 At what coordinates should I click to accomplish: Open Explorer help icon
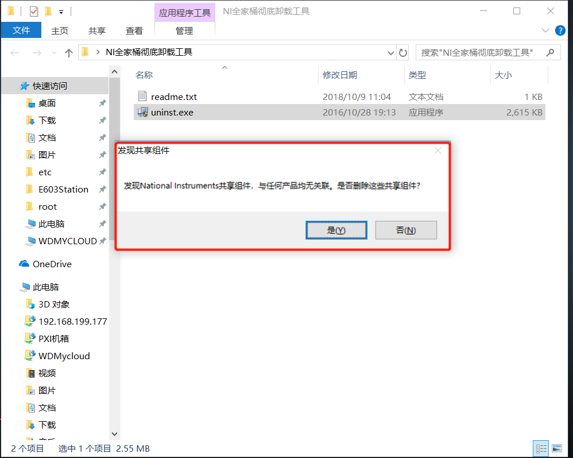(x=560, y=30)
